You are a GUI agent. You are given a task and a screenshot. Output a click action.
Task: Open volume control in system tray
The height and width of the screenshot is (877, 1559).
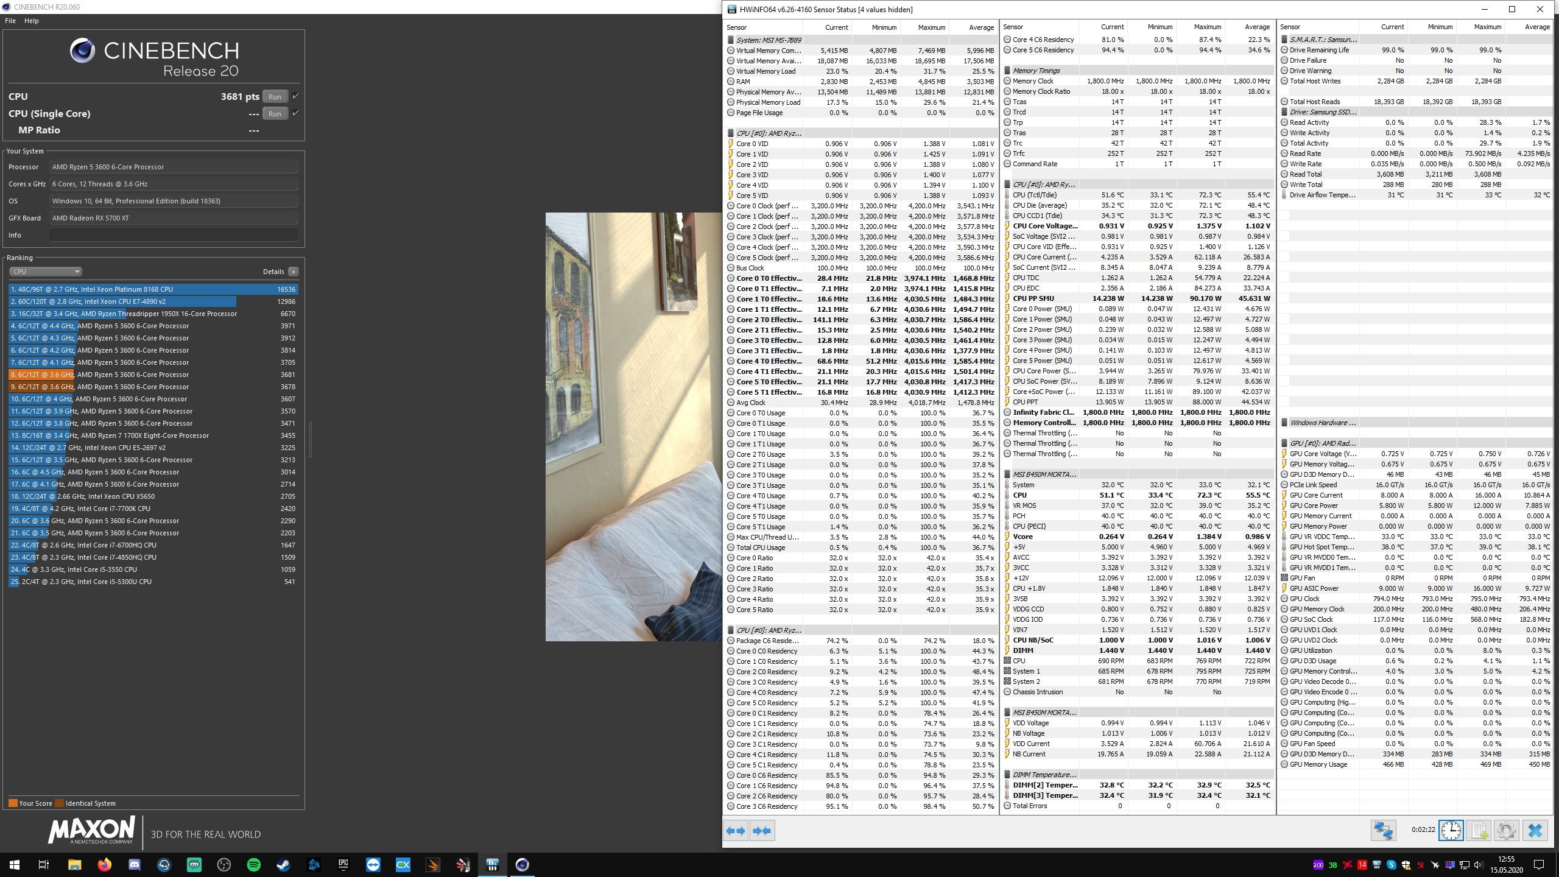tap(1479, 865)
